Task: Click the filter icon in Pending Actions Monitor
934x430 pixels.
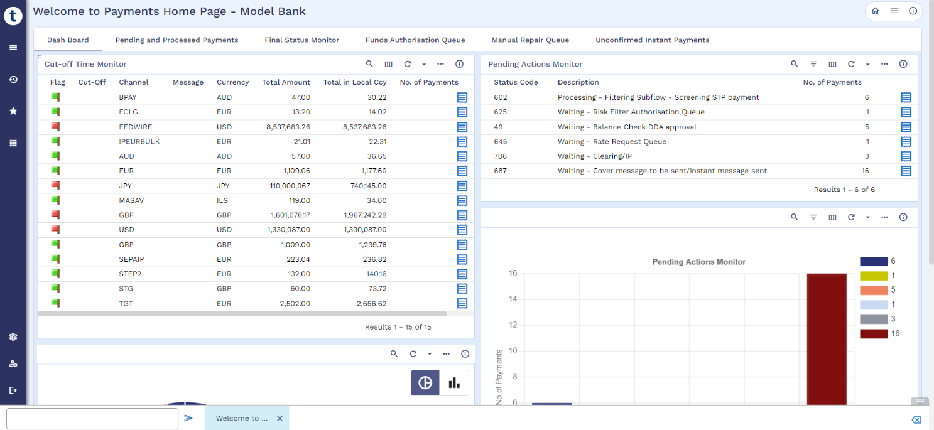Action: [x=813, y=64]
